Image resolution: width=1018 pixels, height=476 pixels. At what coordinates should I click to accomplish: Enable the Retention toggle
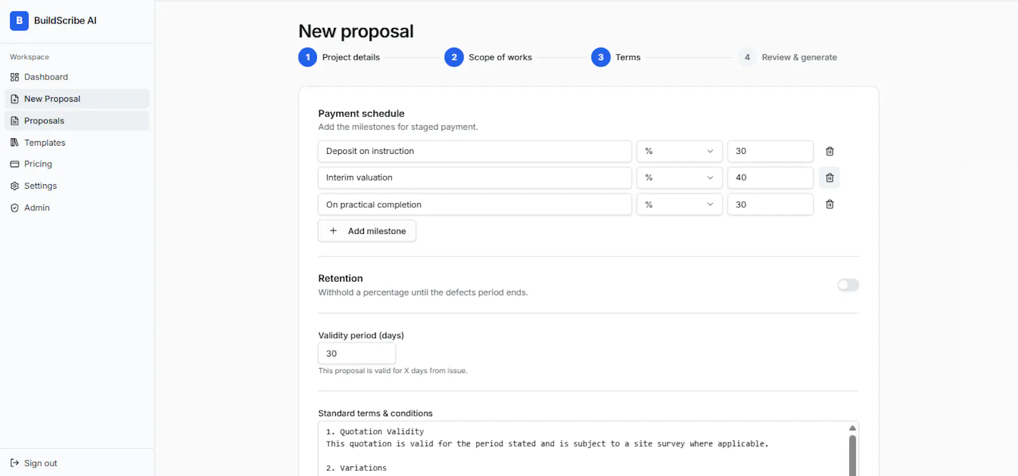click(x=848, y=285)
